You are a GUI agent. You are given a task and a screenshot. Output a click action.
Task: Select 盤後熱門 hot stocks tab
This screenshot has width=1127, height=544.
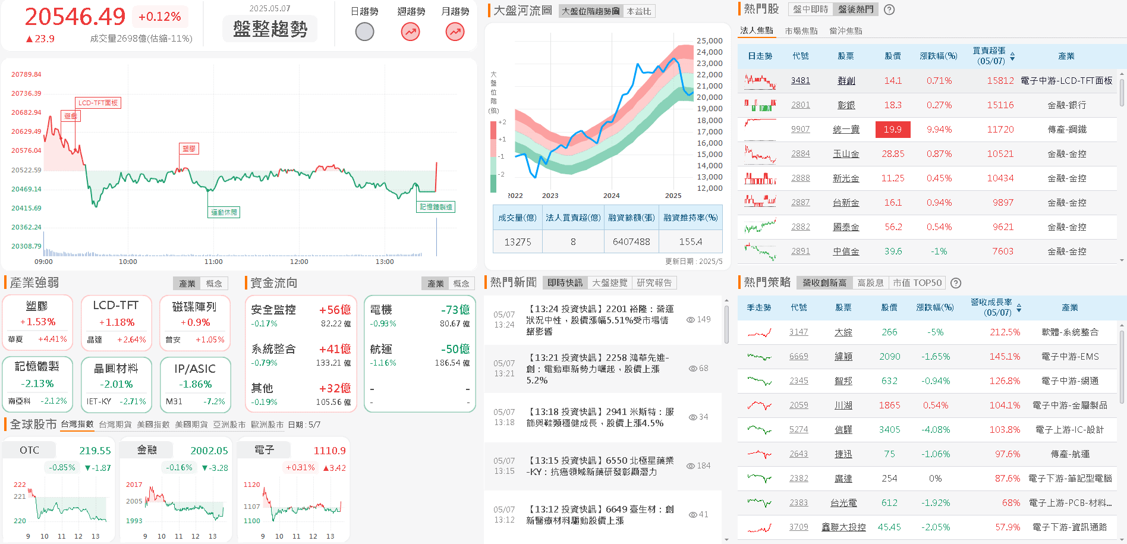[856, 10]
